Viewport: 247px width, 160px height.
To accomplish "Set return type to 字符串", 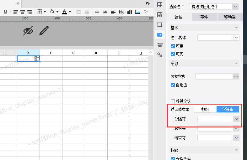I will 228,109.
